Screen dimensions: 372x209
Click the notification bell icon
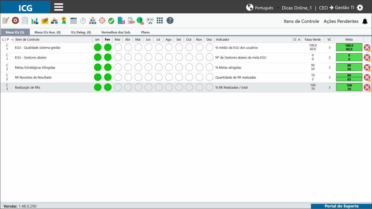[x=365, y=21]
